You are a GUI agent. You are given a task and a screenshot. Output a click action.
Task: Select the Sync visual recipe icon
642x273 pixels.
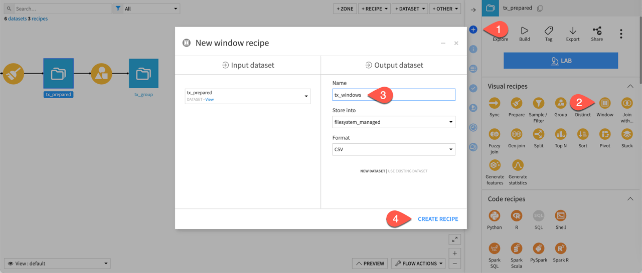click(x=495, y=103)
